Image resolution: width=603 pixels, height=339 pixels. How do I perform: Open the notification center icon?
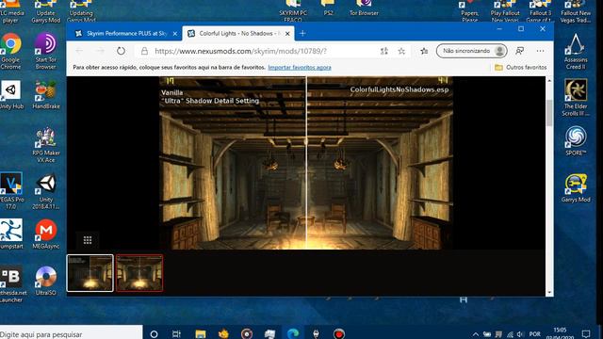[x=586, y=334]
